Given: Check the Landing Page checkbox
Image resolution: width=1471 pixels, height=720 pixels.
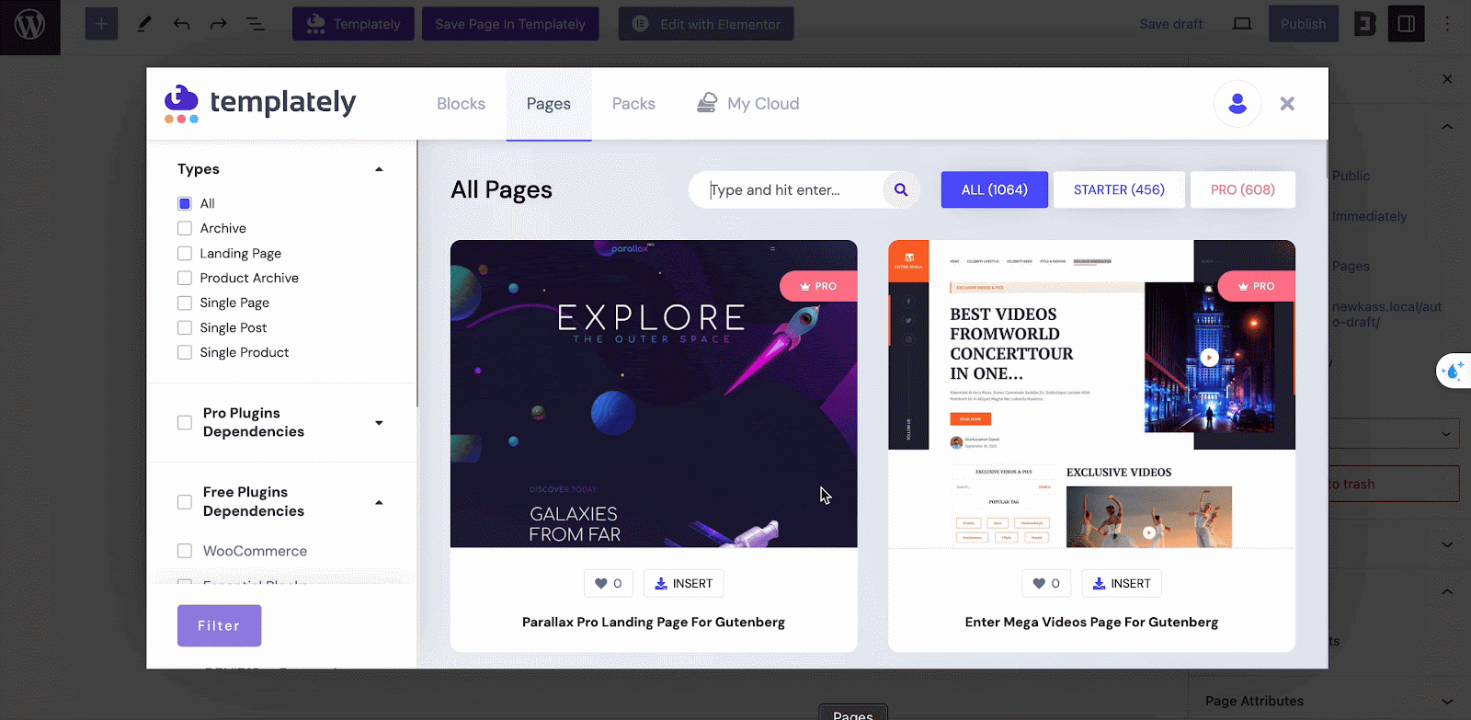Looking at the screenshot, I should pos(185,253).
